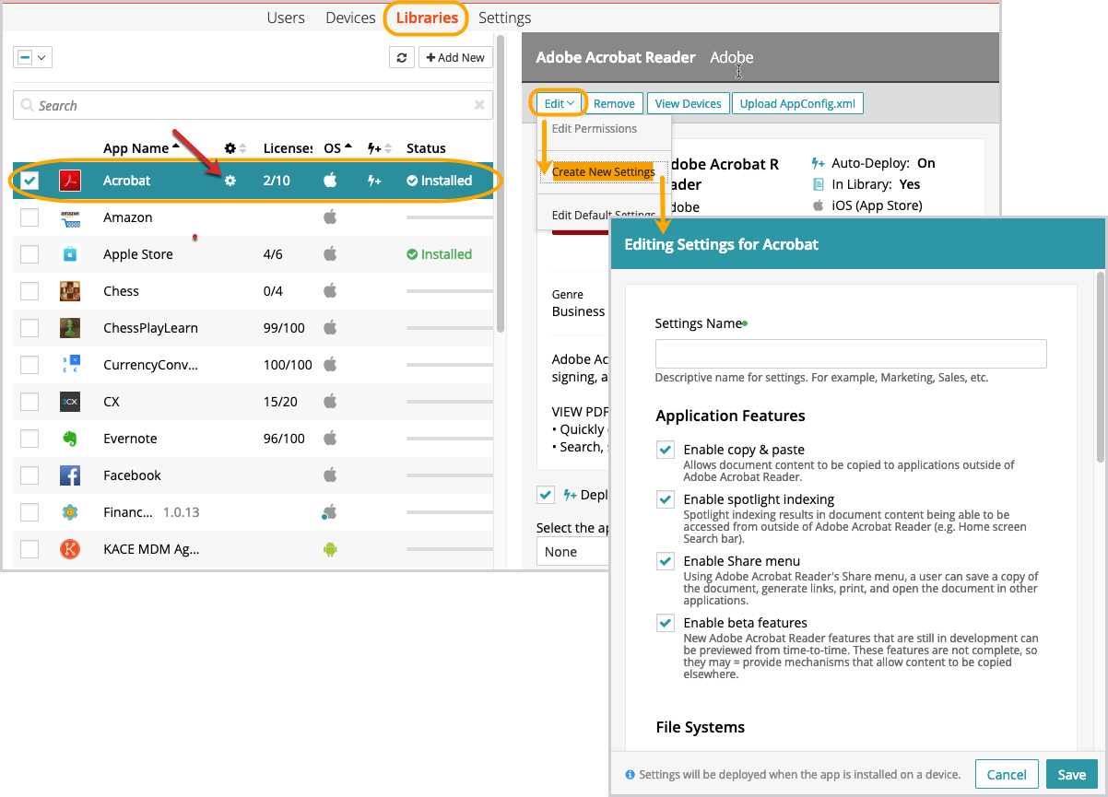Clear the search field with the X icon
1108x797 pixels.
[479, 106]
